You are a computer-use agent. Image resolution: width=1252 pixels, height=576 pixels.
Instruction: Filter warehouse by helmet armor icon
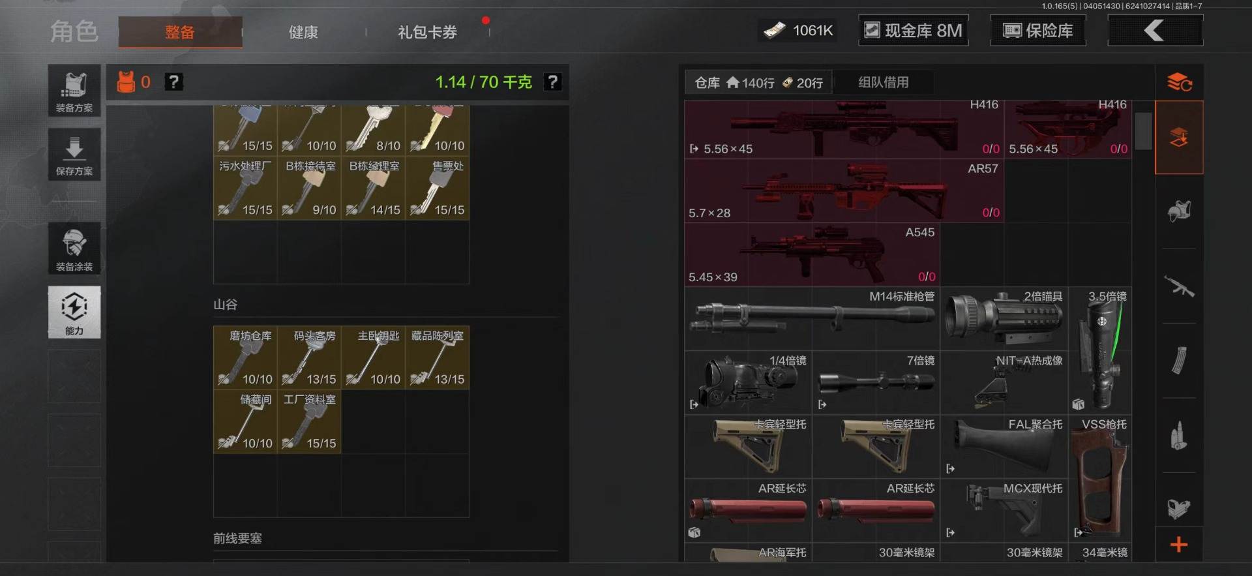(x=1179, y=211)
